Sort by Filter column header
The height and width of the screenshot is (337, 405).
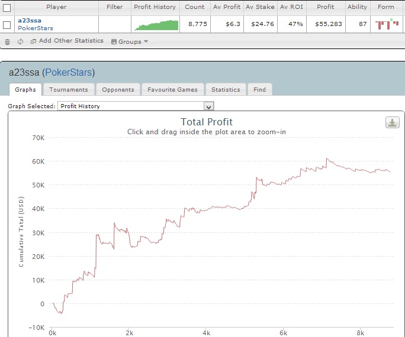click(115, 7)
